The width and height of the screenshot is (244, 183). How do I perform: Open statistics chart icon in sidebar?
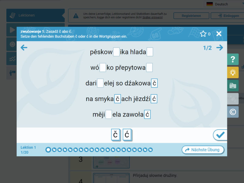click(x=12, y=59)
